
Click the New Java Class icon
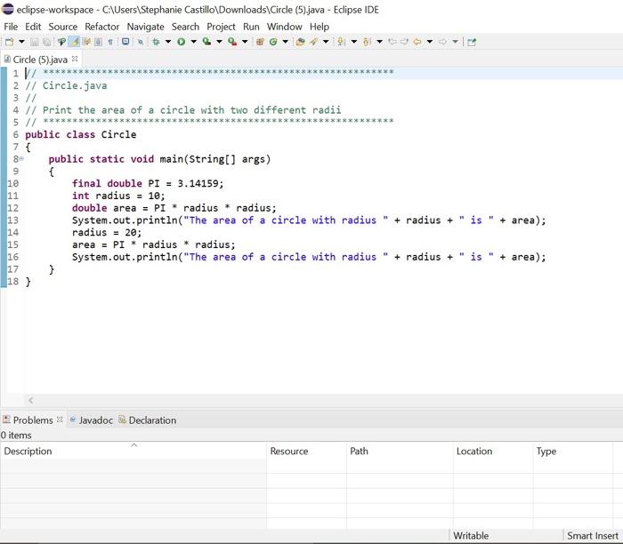pos(273,42)
